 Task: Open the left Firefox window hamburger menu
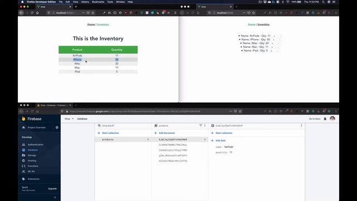[x=175, y=13]
